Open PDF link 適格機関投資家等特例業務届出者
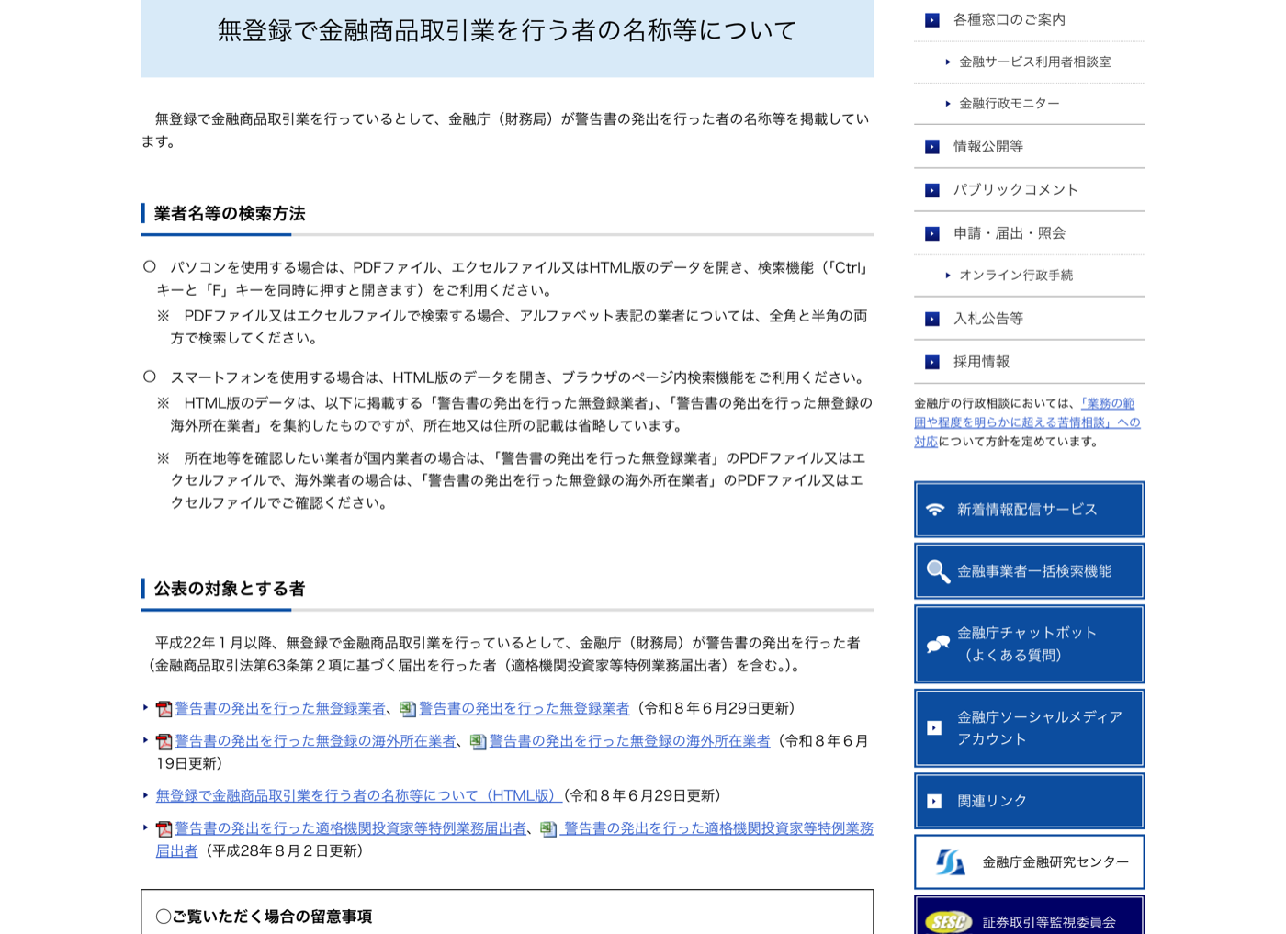1286x934 pixels. (x=351, y=828)
